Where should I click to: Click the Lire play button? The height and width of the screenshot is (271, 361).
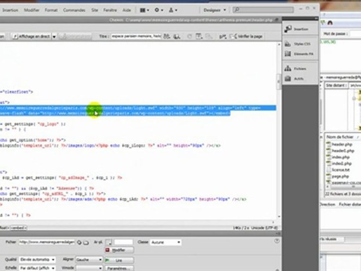(x=119, y=260)
